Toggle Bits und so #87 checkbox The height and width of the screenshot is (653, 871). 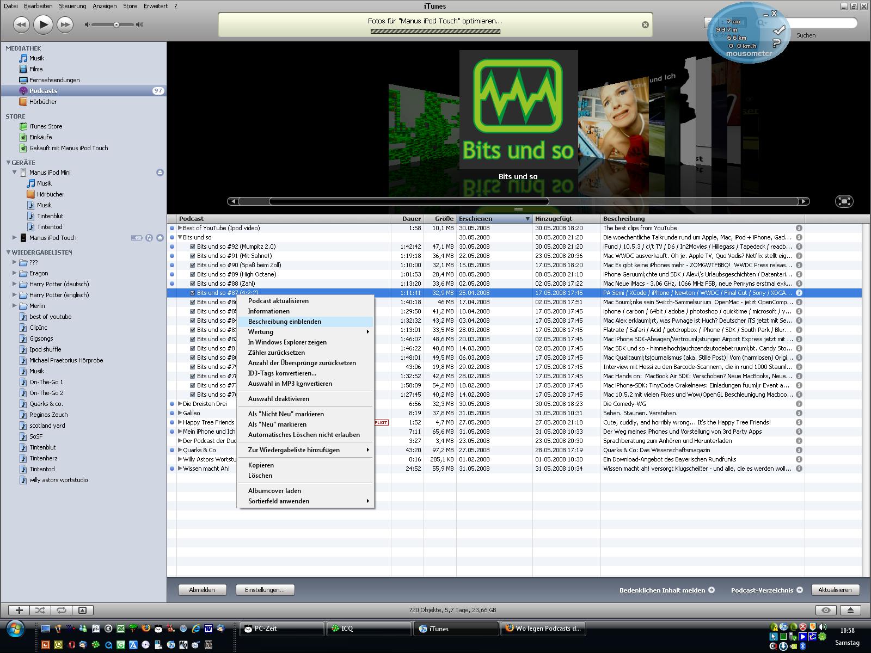tap(192, 293)
